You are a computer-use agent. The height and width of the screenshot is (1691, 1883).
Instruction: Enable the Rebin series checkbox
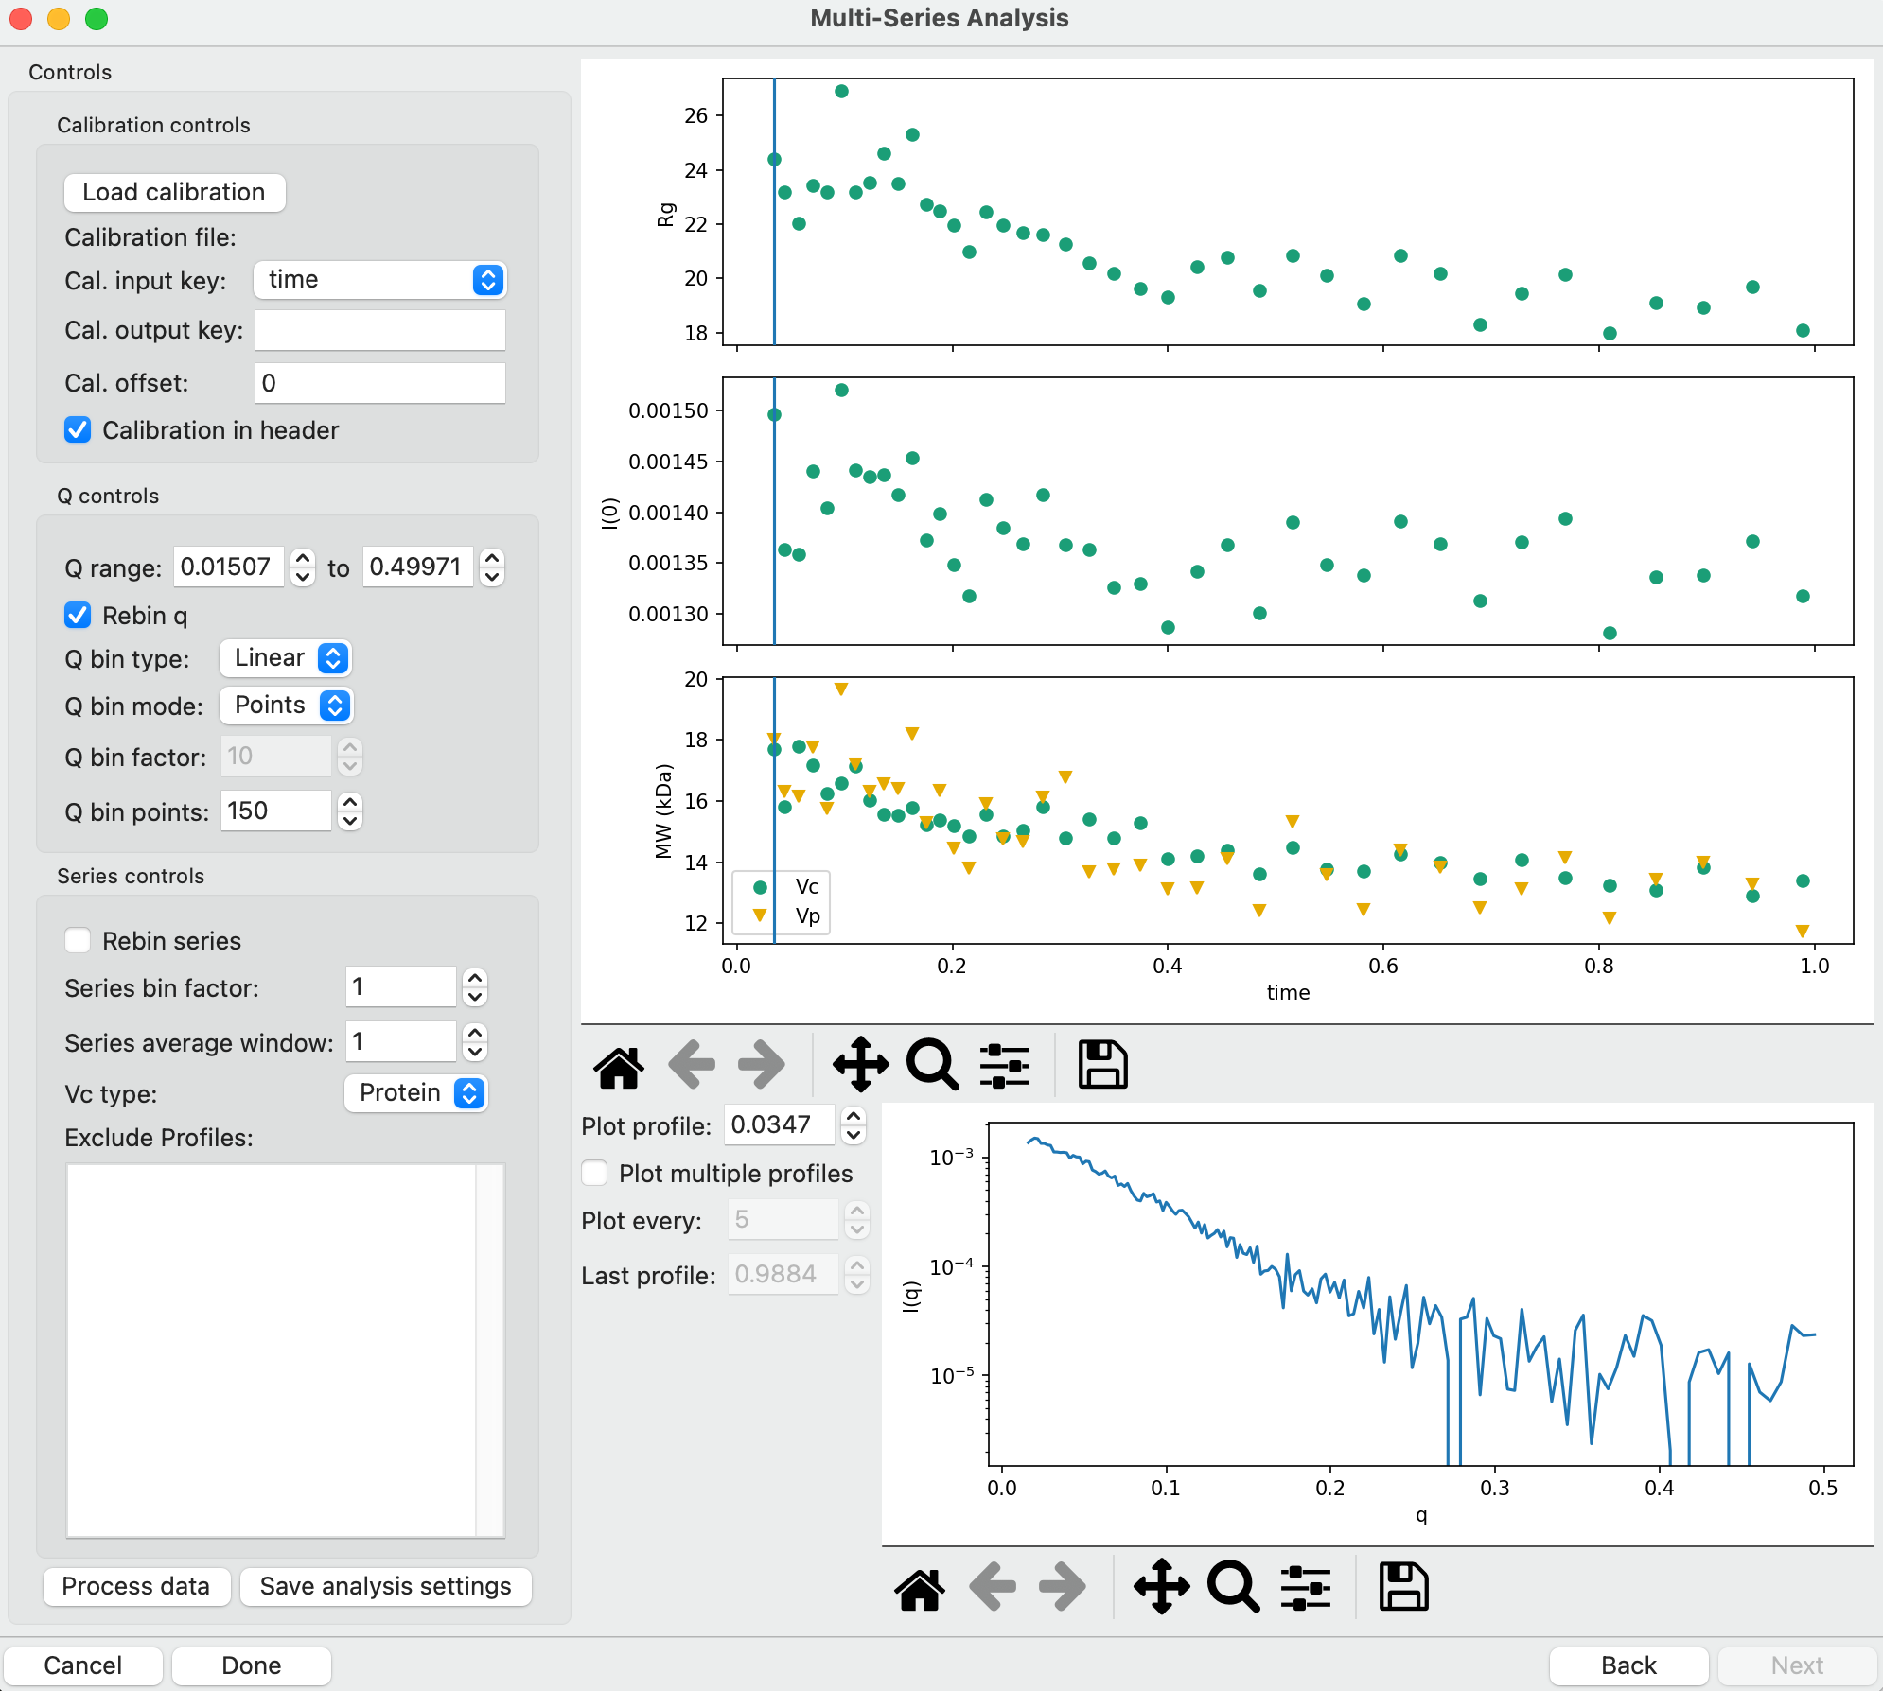78,941
